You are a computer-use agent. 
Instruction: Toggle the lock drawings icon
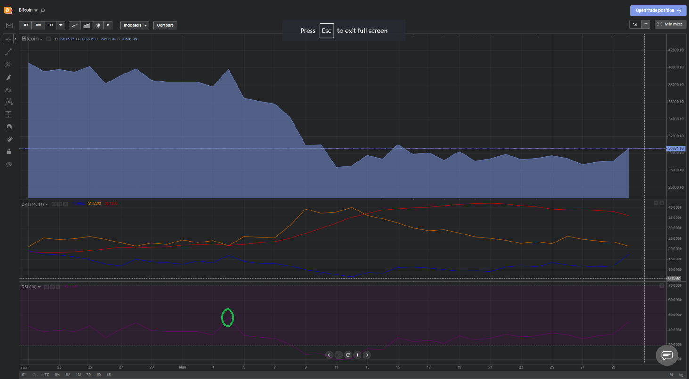(8, 152)
